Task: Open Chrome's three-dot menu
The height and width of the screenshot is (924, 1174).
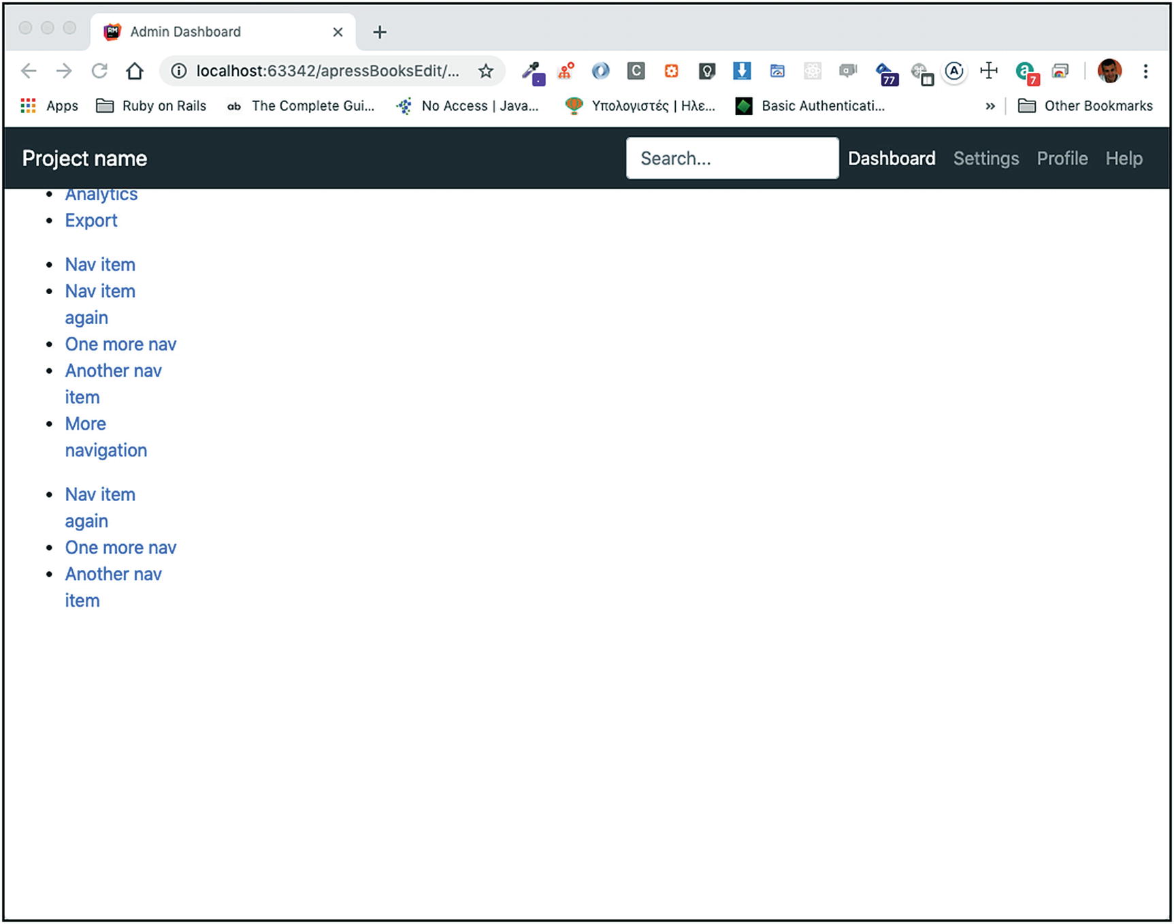Action: (1145, 71)
